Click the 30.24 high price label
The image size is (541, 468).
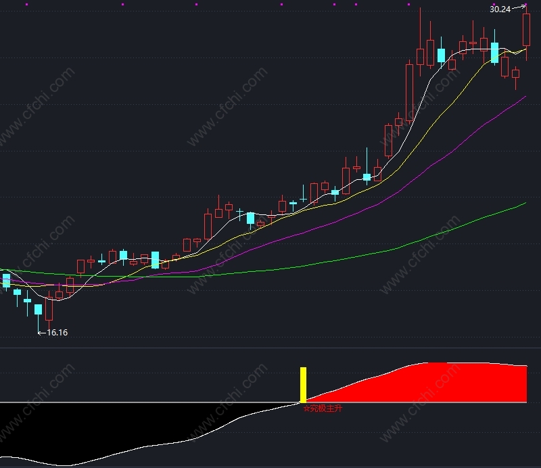500,9
